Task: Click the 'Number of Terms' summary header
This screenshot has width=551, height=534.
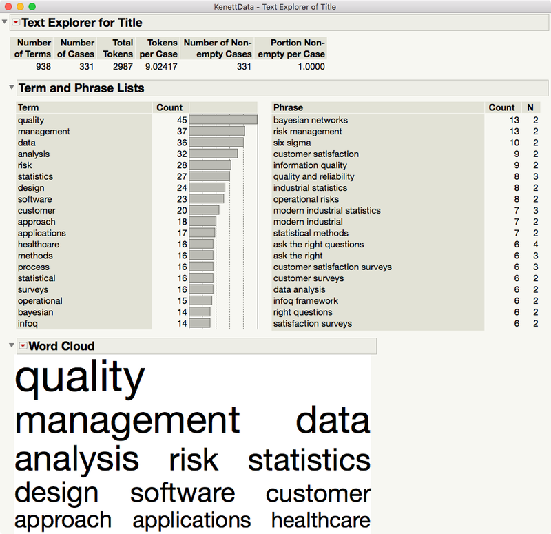Action: (34, 48)
